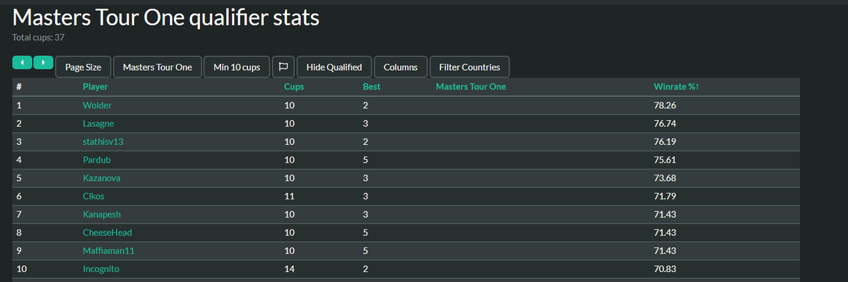Click Wolder's best placement 2
This screenshot has height=282, width=848.
coord(365,105)
